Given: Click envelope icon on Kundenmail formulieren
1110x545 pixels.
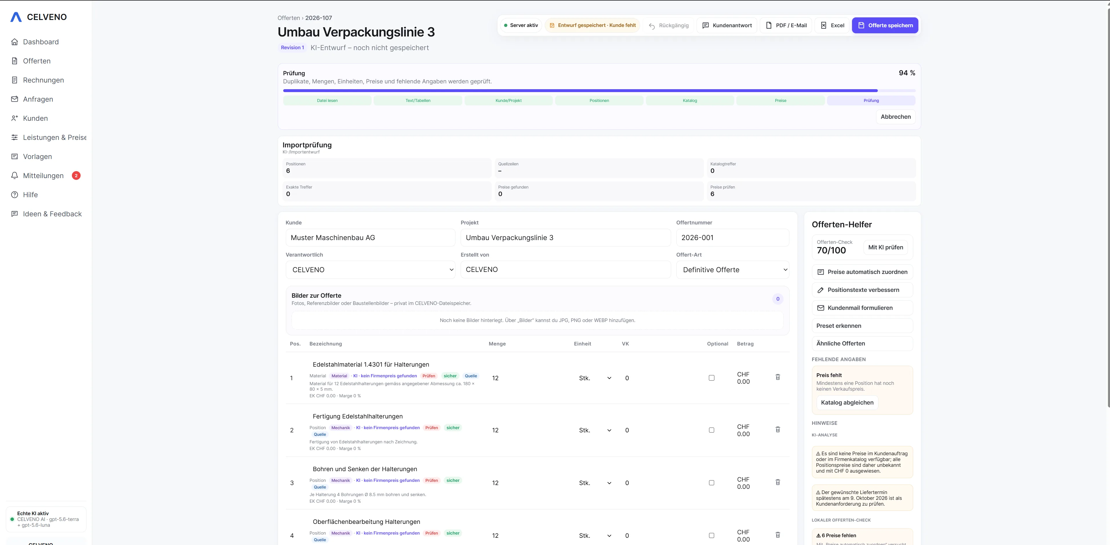Looking at the screenshot, I should (821, 308).
